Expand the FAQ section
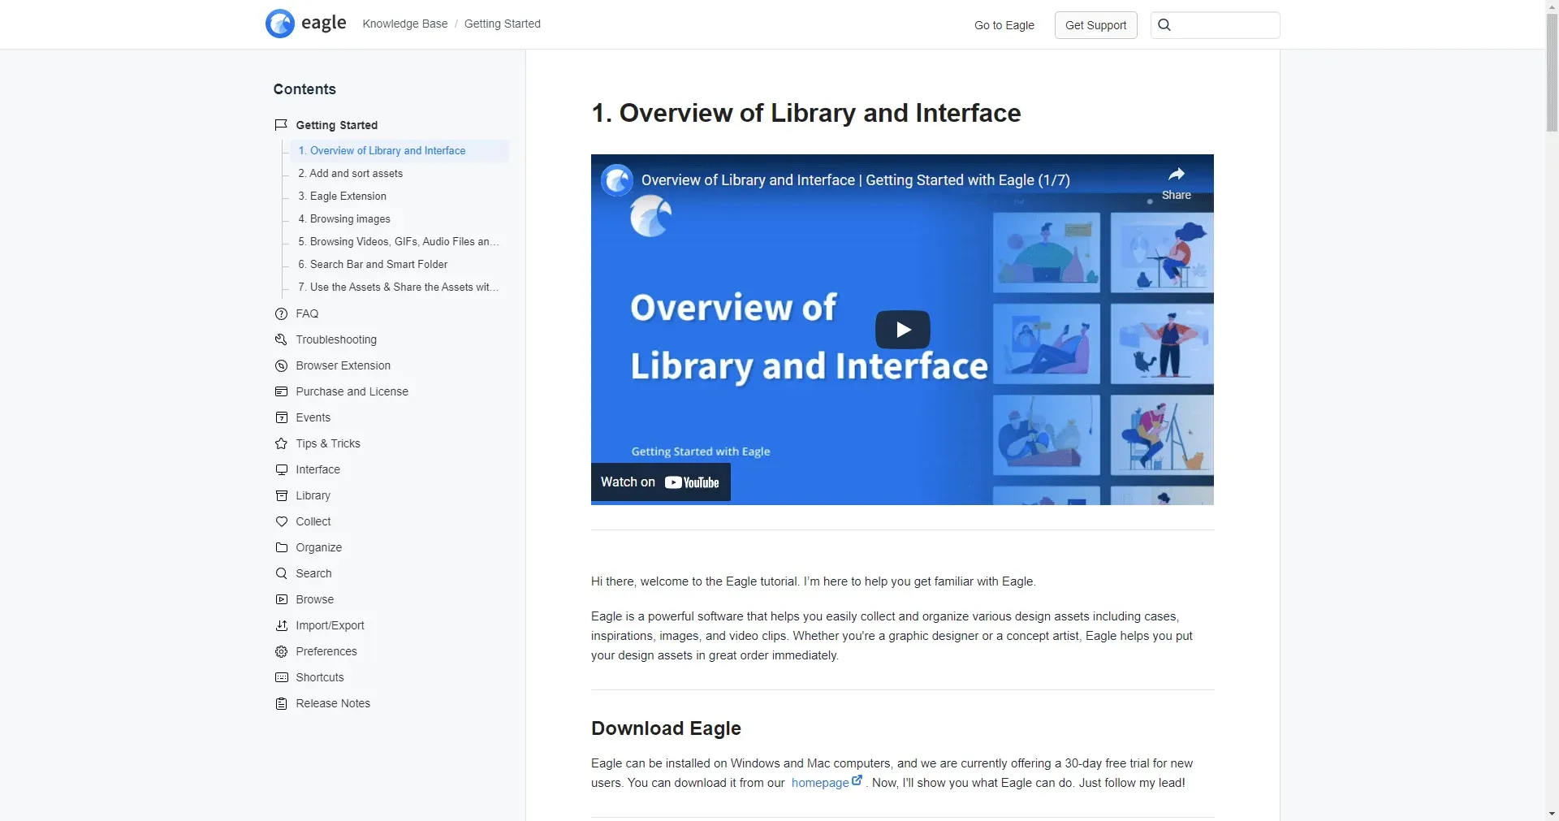This screenshot has height=821, width=1559. click(307, 313)
